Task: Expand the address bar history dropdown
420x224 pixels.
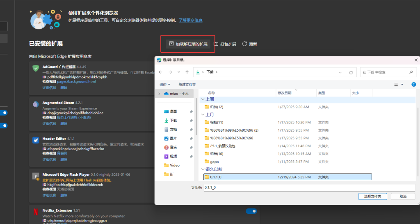Action: (340, 72)
